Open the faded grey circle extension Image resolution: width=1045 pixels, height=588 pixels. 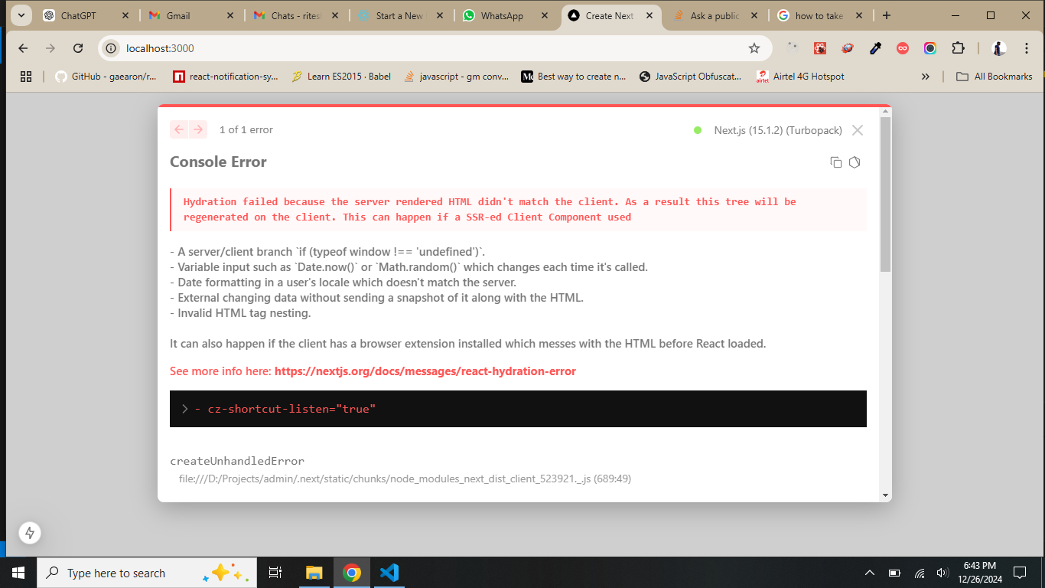pyautogui.click(x=793, y=48)
